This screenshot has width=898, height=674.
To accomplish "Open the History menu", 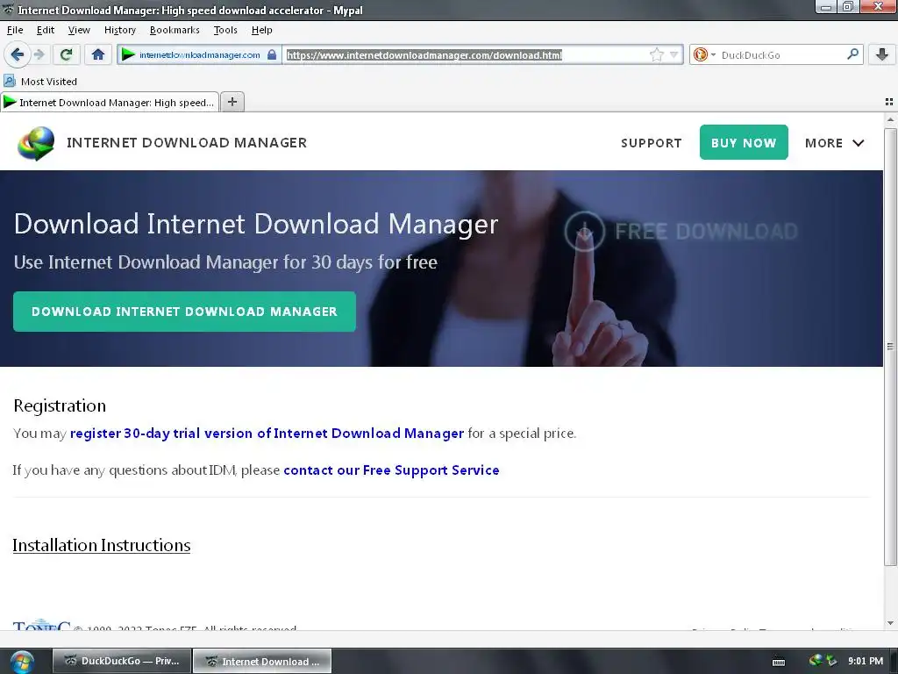I will click(x=119, y=30).
